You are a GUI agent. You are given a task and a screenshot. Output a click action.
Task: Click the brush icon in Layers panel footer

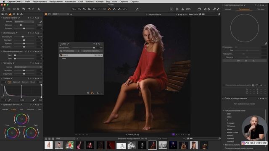(x=92, y=93)
